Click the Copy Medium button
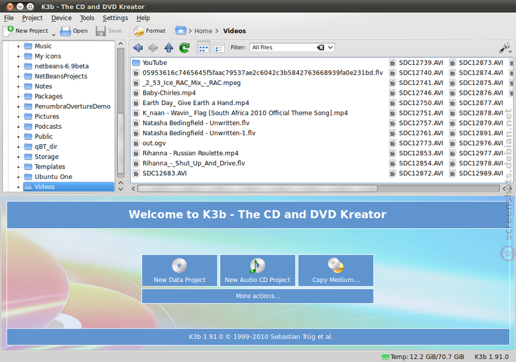Image resolution: width=516 pixels, height=362 pixels. [335, 271]
